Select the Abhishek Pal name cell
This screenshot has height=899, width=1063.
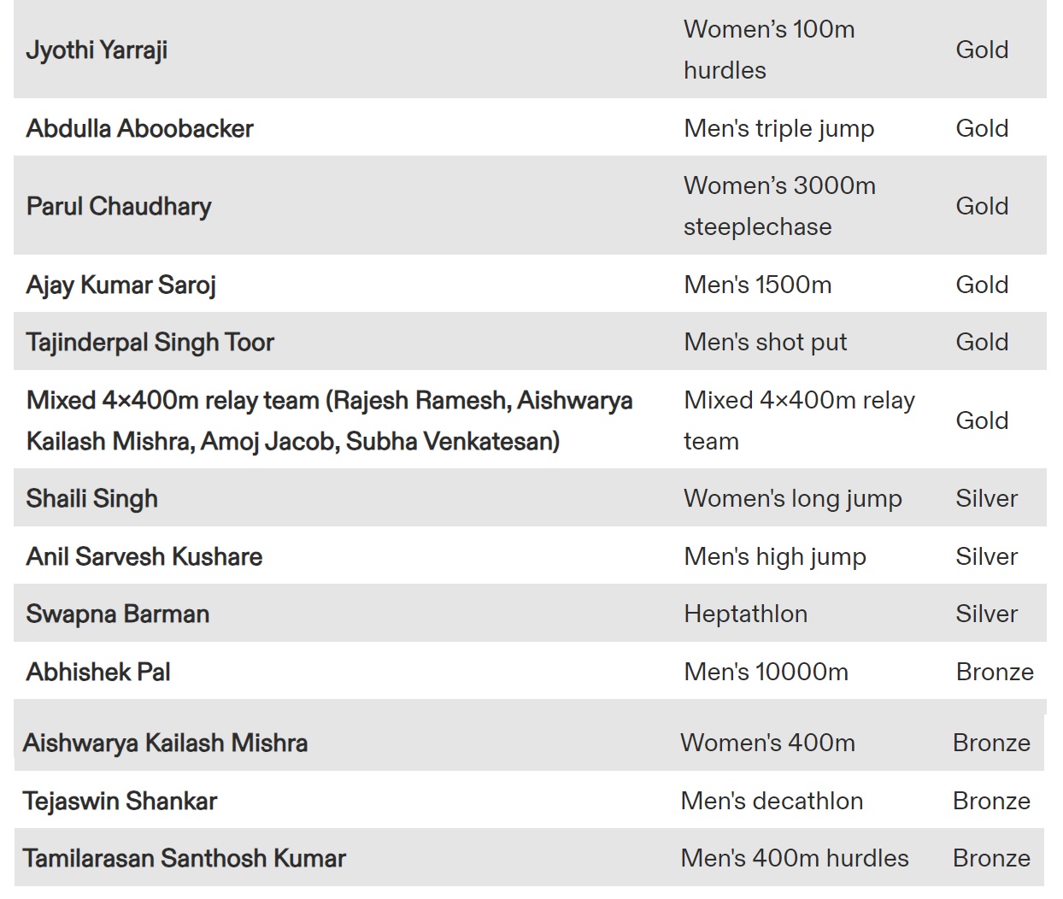pyautogui.click(x=98, y=672)
